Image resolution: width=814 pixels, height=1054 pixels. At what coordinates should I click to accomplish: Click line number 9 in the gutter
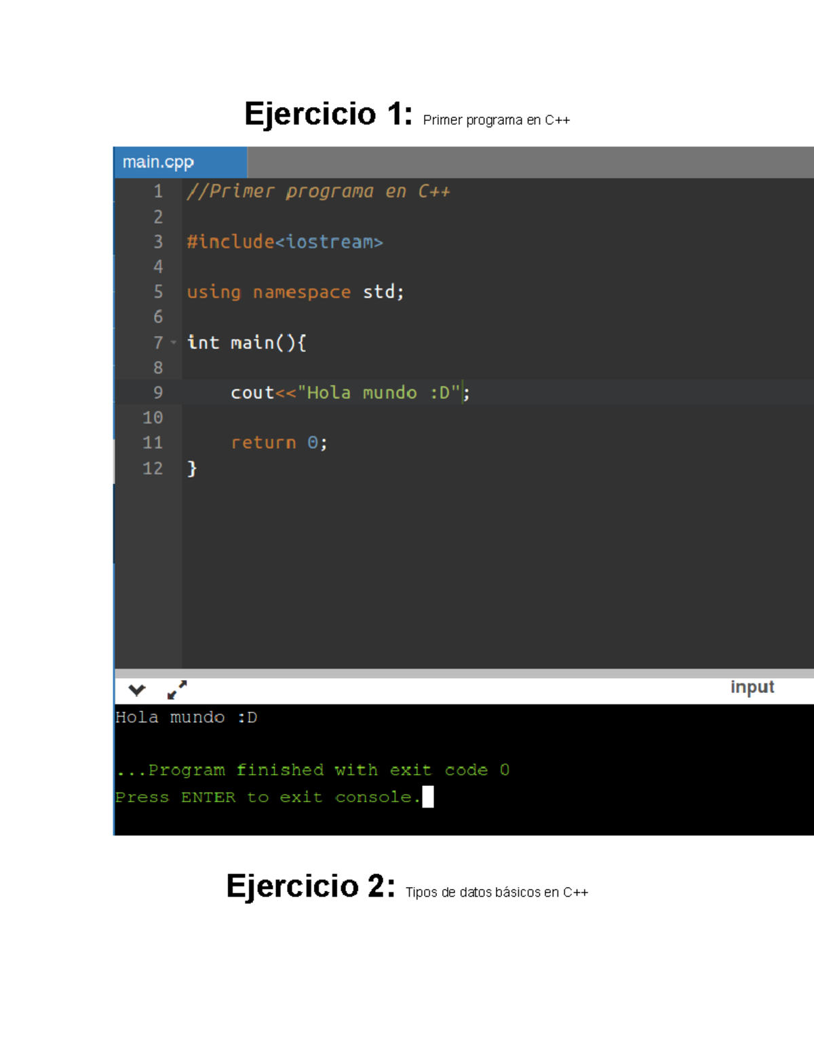click(157, 392)
